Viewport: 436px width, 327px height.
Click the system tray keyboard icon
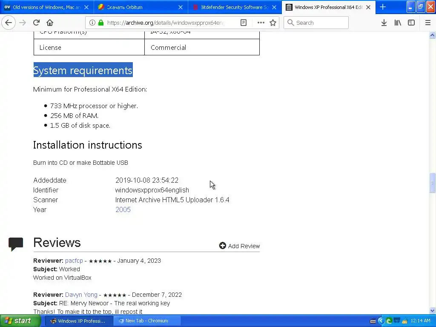373,321
